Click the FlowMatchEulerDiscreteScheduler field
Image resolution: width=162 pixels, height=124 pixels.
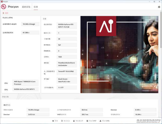67,64
